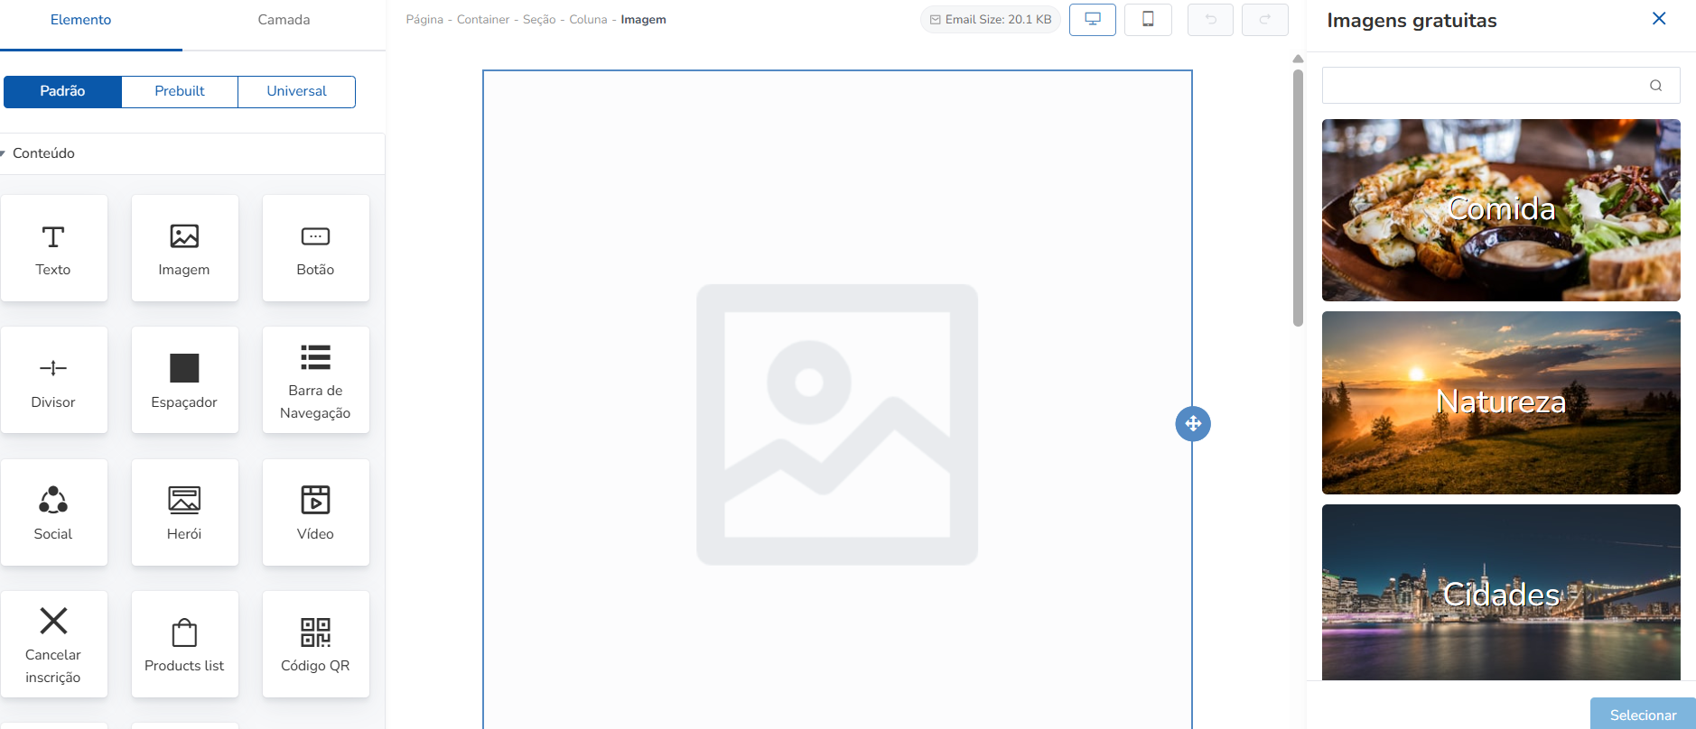Go to Container in breadcrumb
The image size is (1696, 729).
click(x=483, y=20)
